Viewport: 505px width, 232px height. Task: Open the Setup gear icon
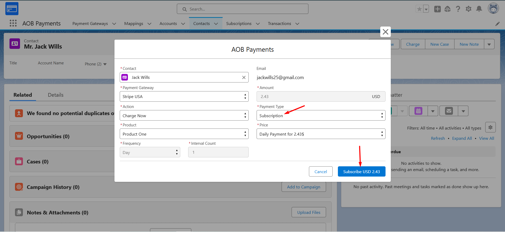[468, 9]
